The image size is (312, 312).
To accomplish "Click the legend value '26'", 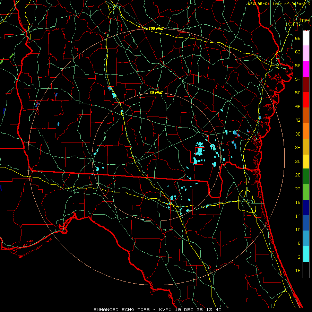I will (x=298, y=175).
